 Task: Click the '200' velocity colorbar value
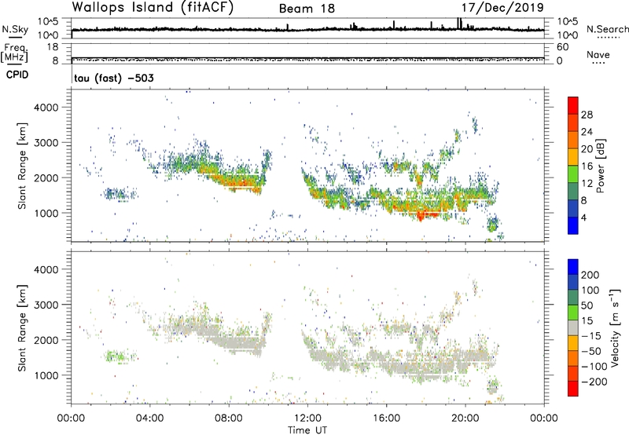(x=590, y=275)
